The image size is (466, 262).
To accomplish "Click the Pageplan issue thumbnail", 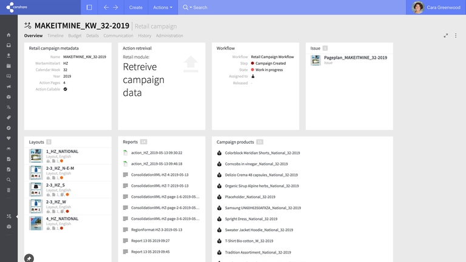I will [x=316, y=60].
